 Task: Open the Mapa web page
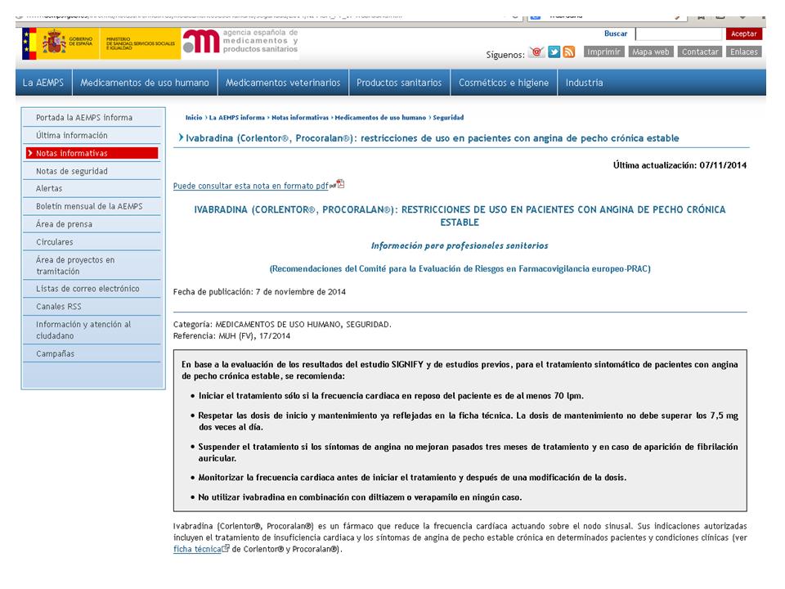(x=651, y=52)
